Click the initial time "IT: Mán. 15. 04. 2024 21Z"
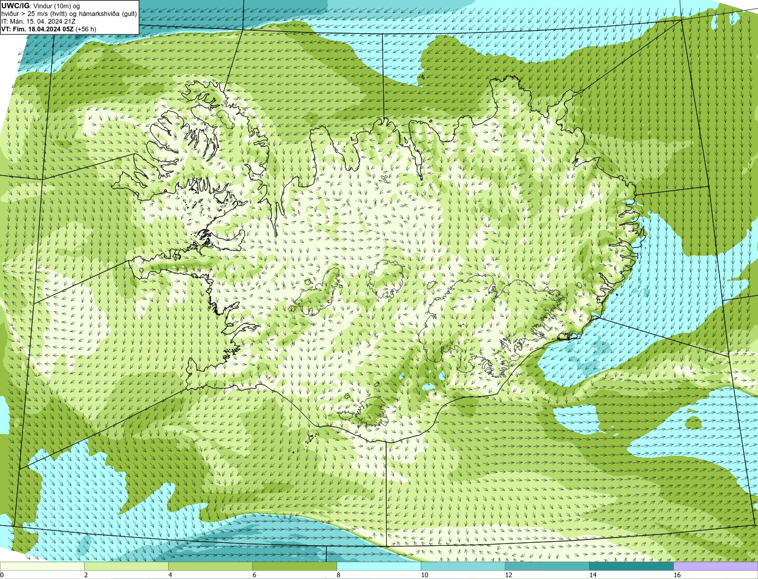This screenshot has height=579, width=758. tap(37, 21)
